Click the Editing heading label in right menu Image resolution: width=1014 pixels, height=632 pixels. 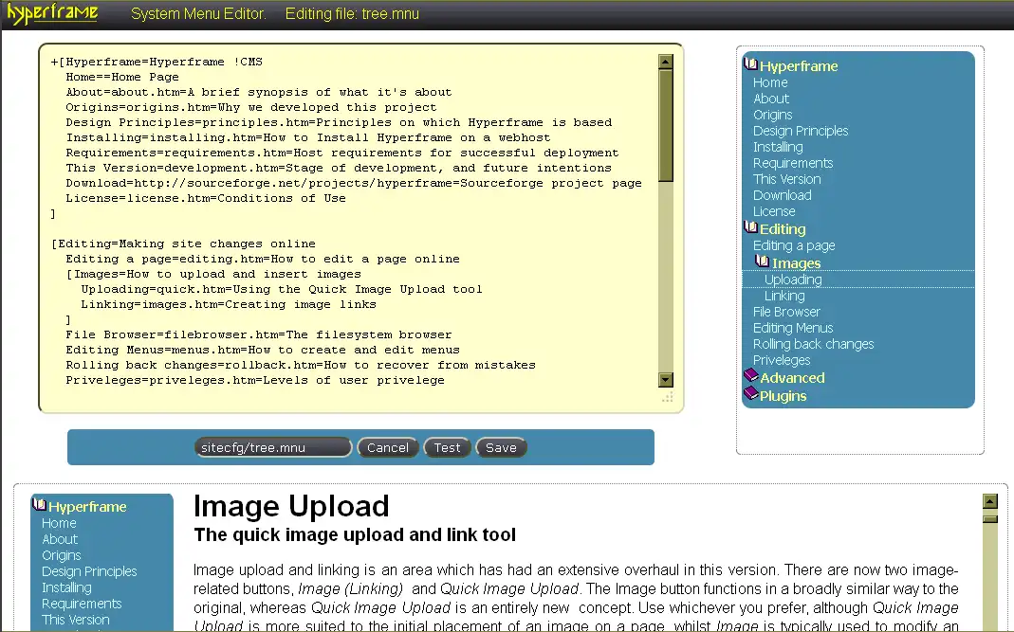(x=783, y=229)
